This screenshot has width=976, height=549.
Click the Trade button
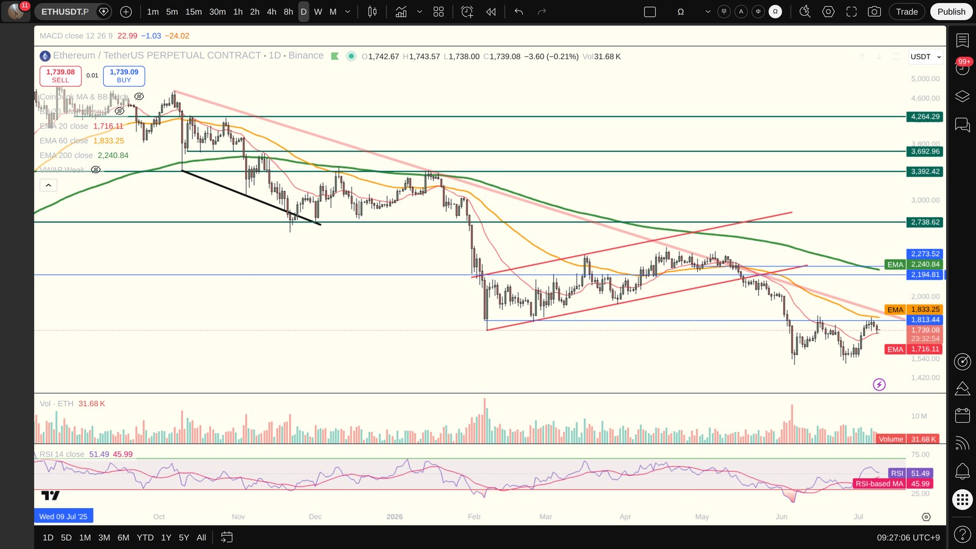point(907,12)
